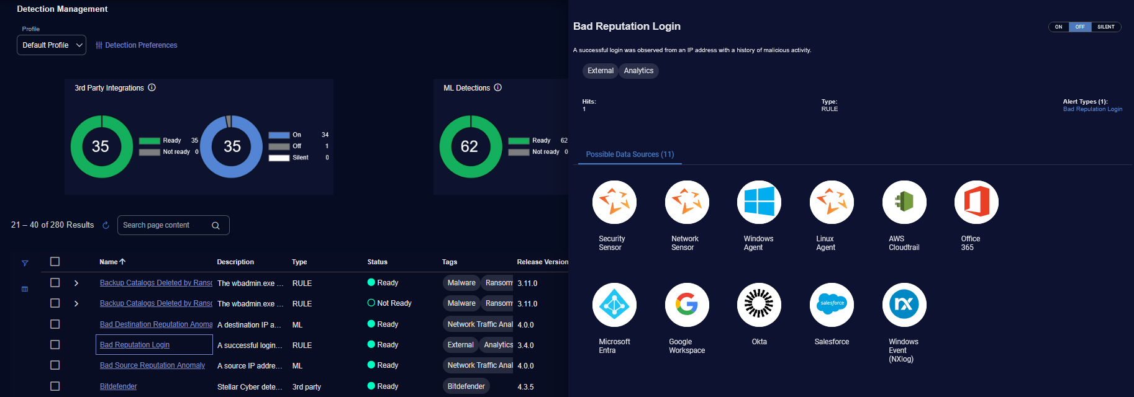Open the Bad Source Reputation Anomaly link

(x=152, y=365)
